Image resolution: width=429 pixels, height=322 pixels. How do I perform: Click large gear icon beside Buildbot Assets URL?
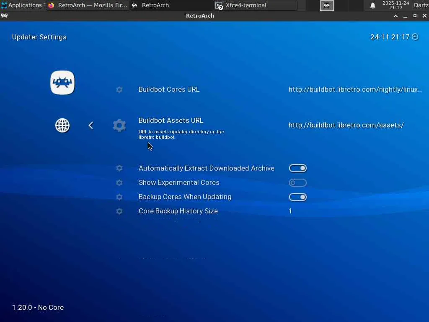[119, 125]
